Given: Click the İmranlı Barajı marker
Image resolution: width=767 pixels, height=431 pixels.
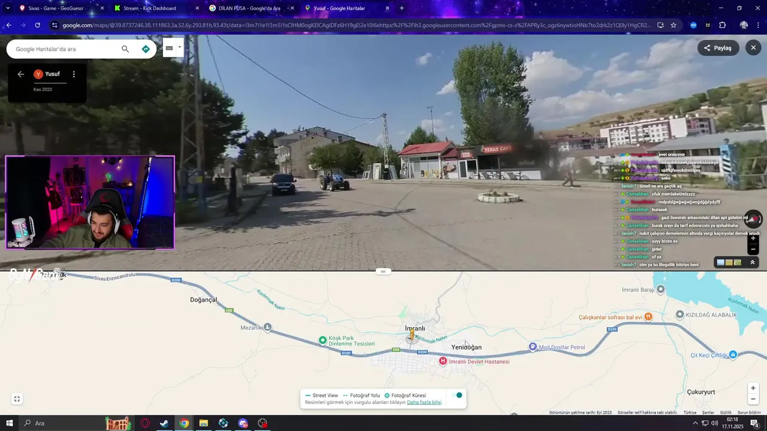Looking at the screenshot, I should [x=660, y=289].
